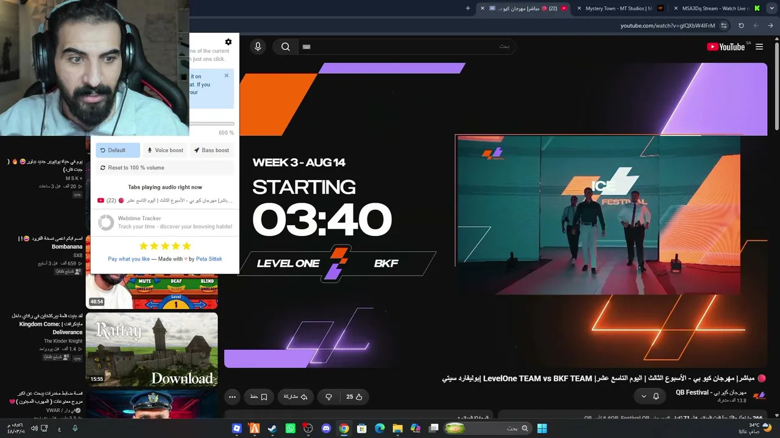Open the Kingdom Come: Deliverance video title
The width and height of the screenshot is (780, 438).
[48, 324]
